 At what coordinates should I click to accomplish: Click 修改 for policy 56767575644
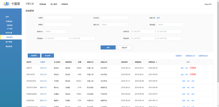pyautogui.click(x=188, y=88)
